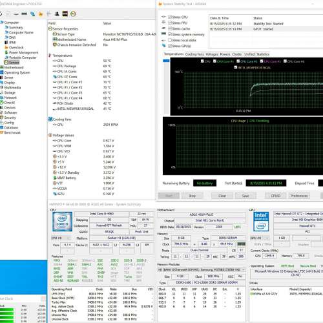Click the Refresh icon in AIDA64 toolbar

pyautogui.click(x=1, y=14)
